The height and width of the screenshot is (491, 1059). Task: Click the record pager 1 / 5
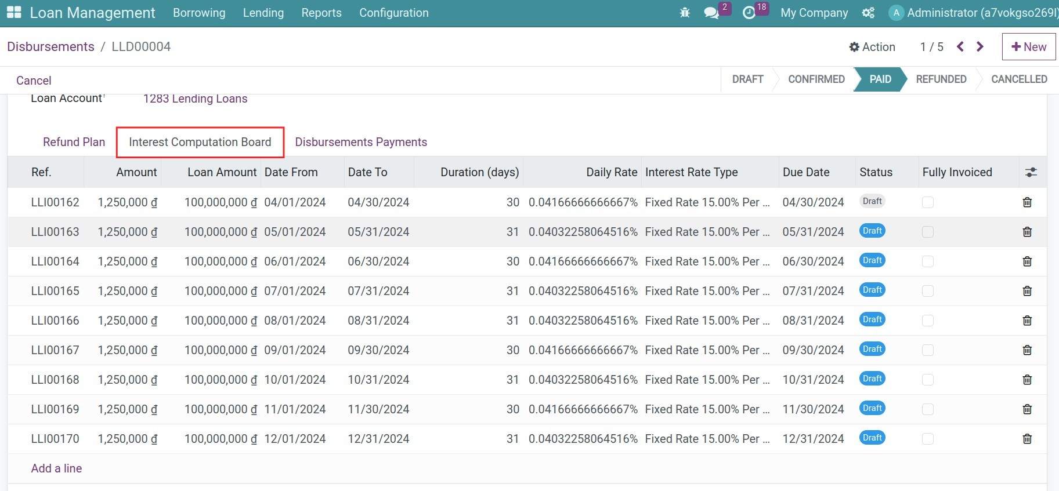931,47
